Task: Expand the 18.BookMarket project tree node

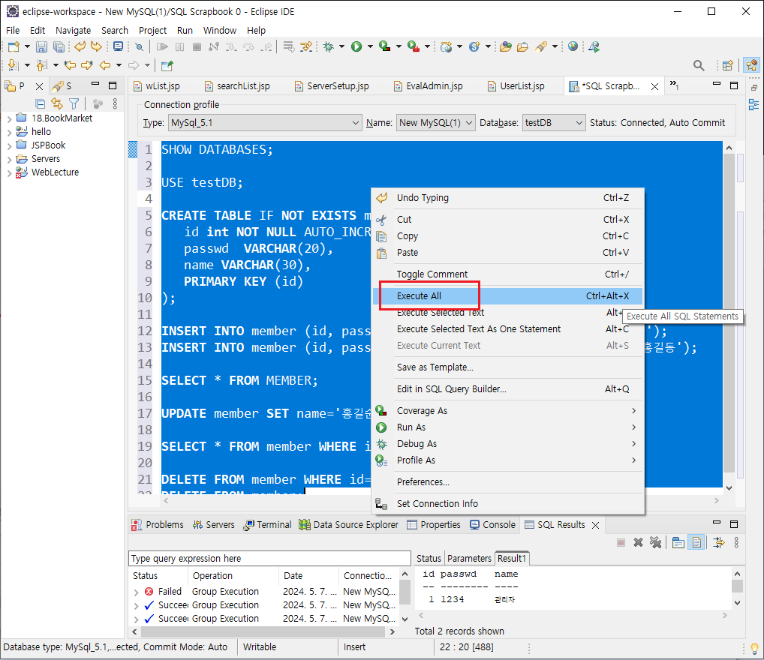Action: tap(9, 118)
